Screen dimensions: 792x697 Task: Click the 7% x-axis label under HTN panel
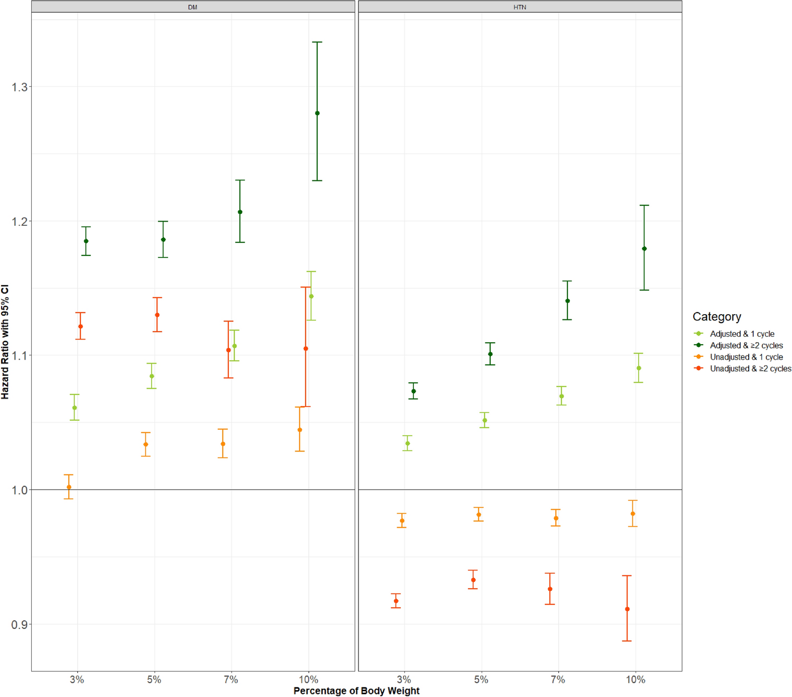(558, 680)
